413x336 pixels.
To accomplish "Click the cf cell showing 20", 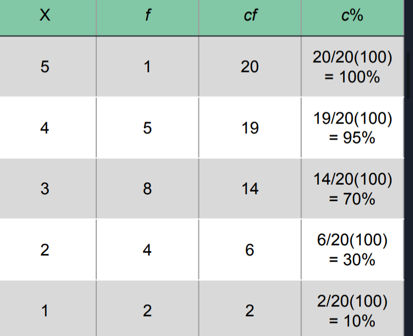I will pyautogui.click(x=250, y=67).
